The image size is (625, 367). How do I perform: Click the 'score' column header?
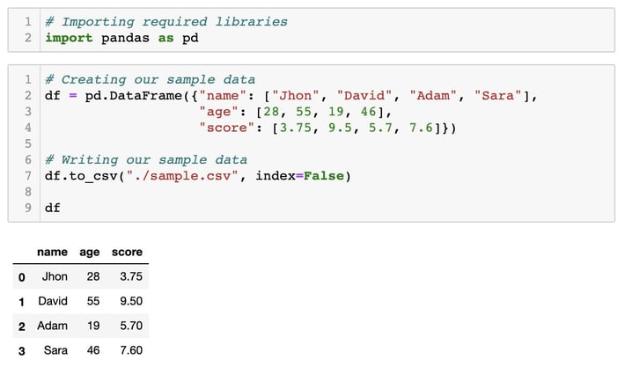(x=127, y=252)
